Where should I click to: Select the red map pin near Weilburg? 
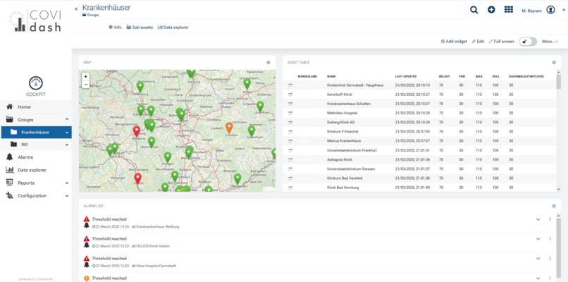(x=136, y=131)
